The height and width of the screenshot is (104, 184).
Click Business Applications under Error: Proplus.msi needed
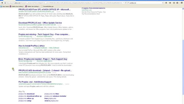(x=45, y=61)
